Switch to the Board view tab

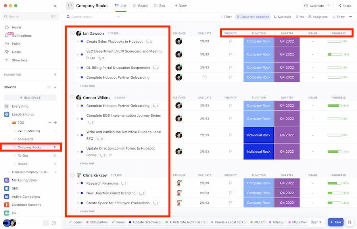140,6
